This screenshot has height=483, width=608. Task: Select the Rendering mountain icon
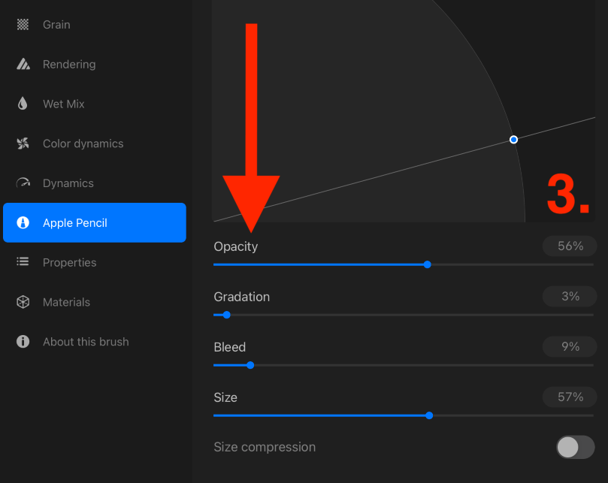[x=23, y=64]
